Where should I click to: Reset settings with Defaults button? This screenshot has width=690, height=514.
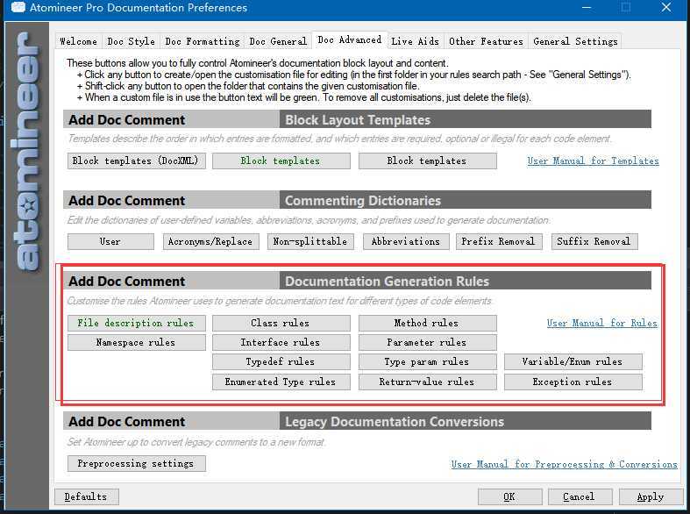[86, 496]
